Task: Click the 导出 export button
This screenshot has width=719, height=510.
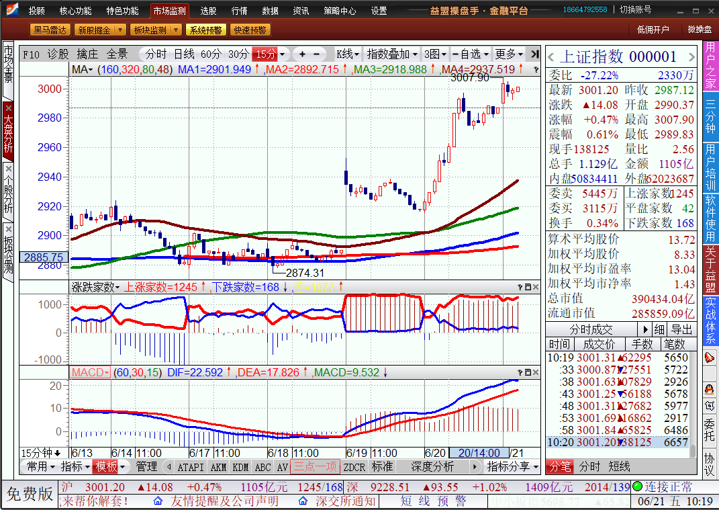Action: point(682,329)
